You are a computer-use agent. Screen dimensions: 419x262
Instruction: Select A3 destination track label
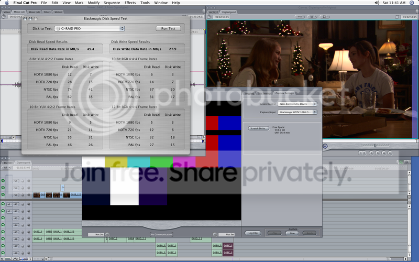[x=16, y=218]
